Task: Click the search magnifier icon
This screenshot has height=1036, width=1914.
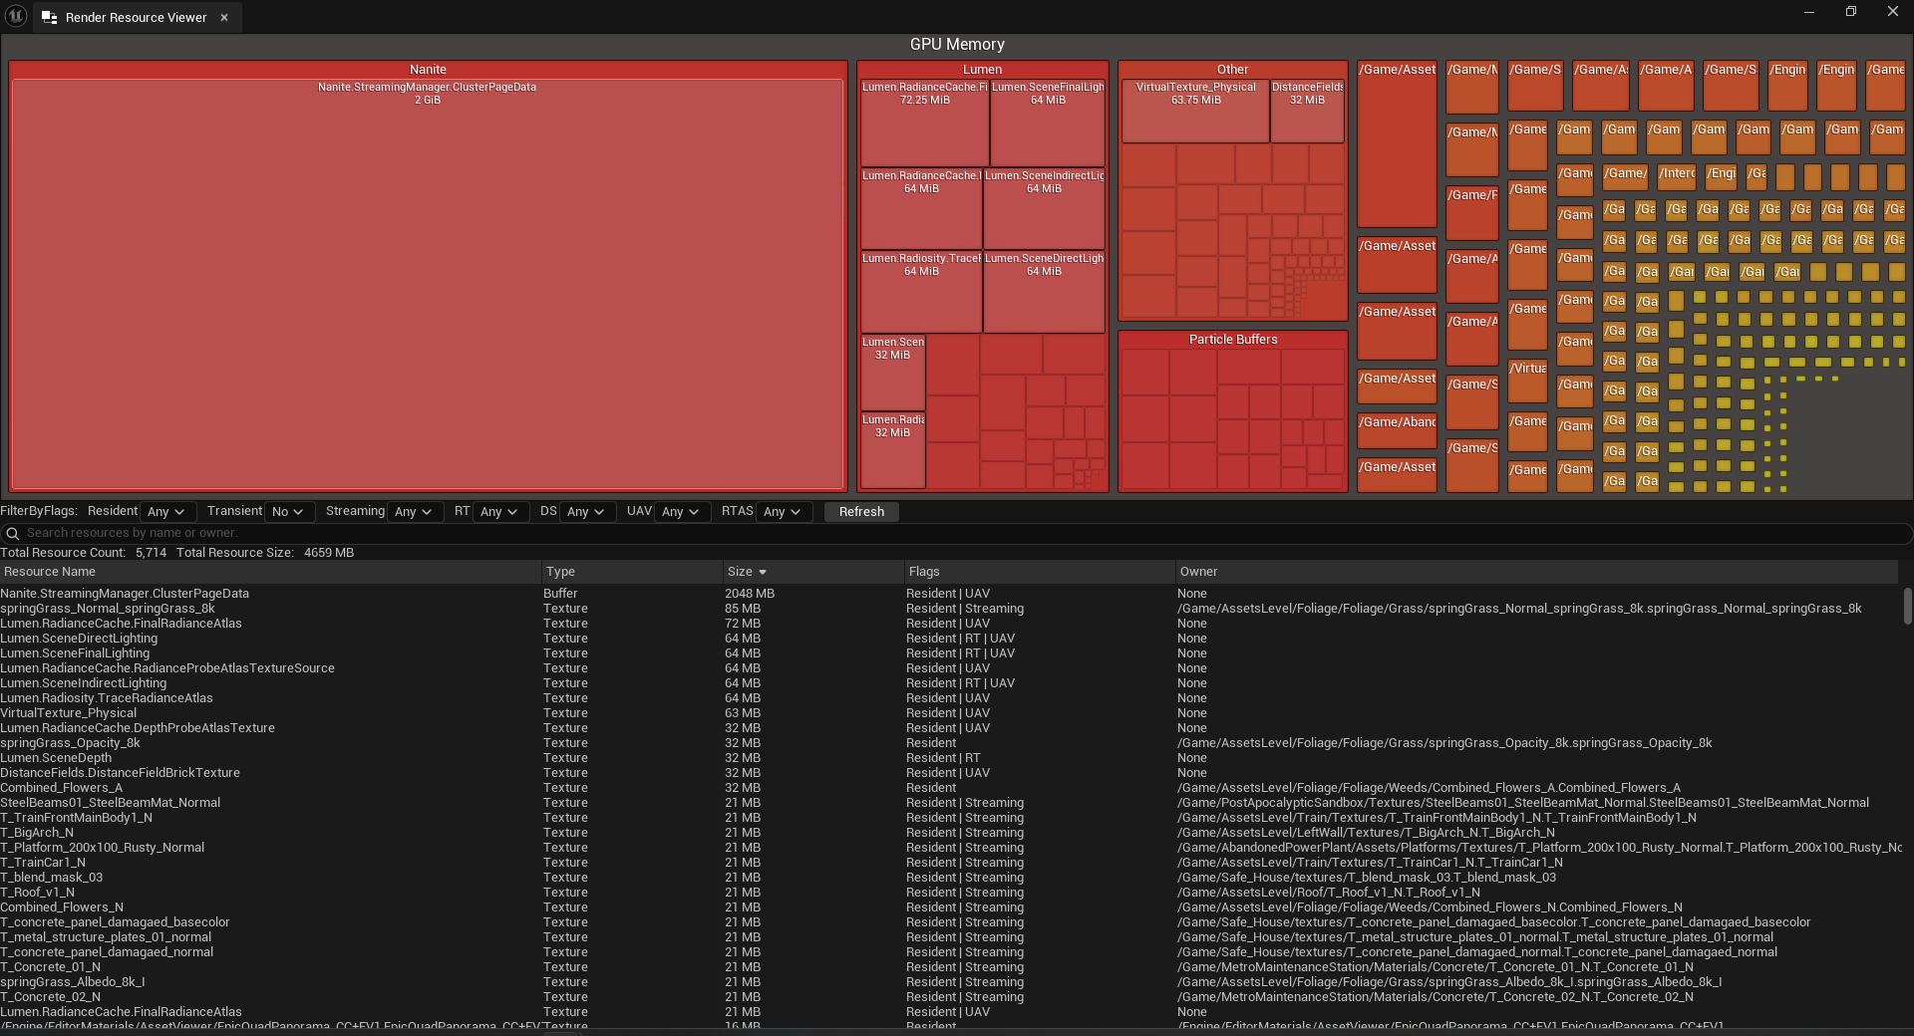Action: click(x=13, y=533)
